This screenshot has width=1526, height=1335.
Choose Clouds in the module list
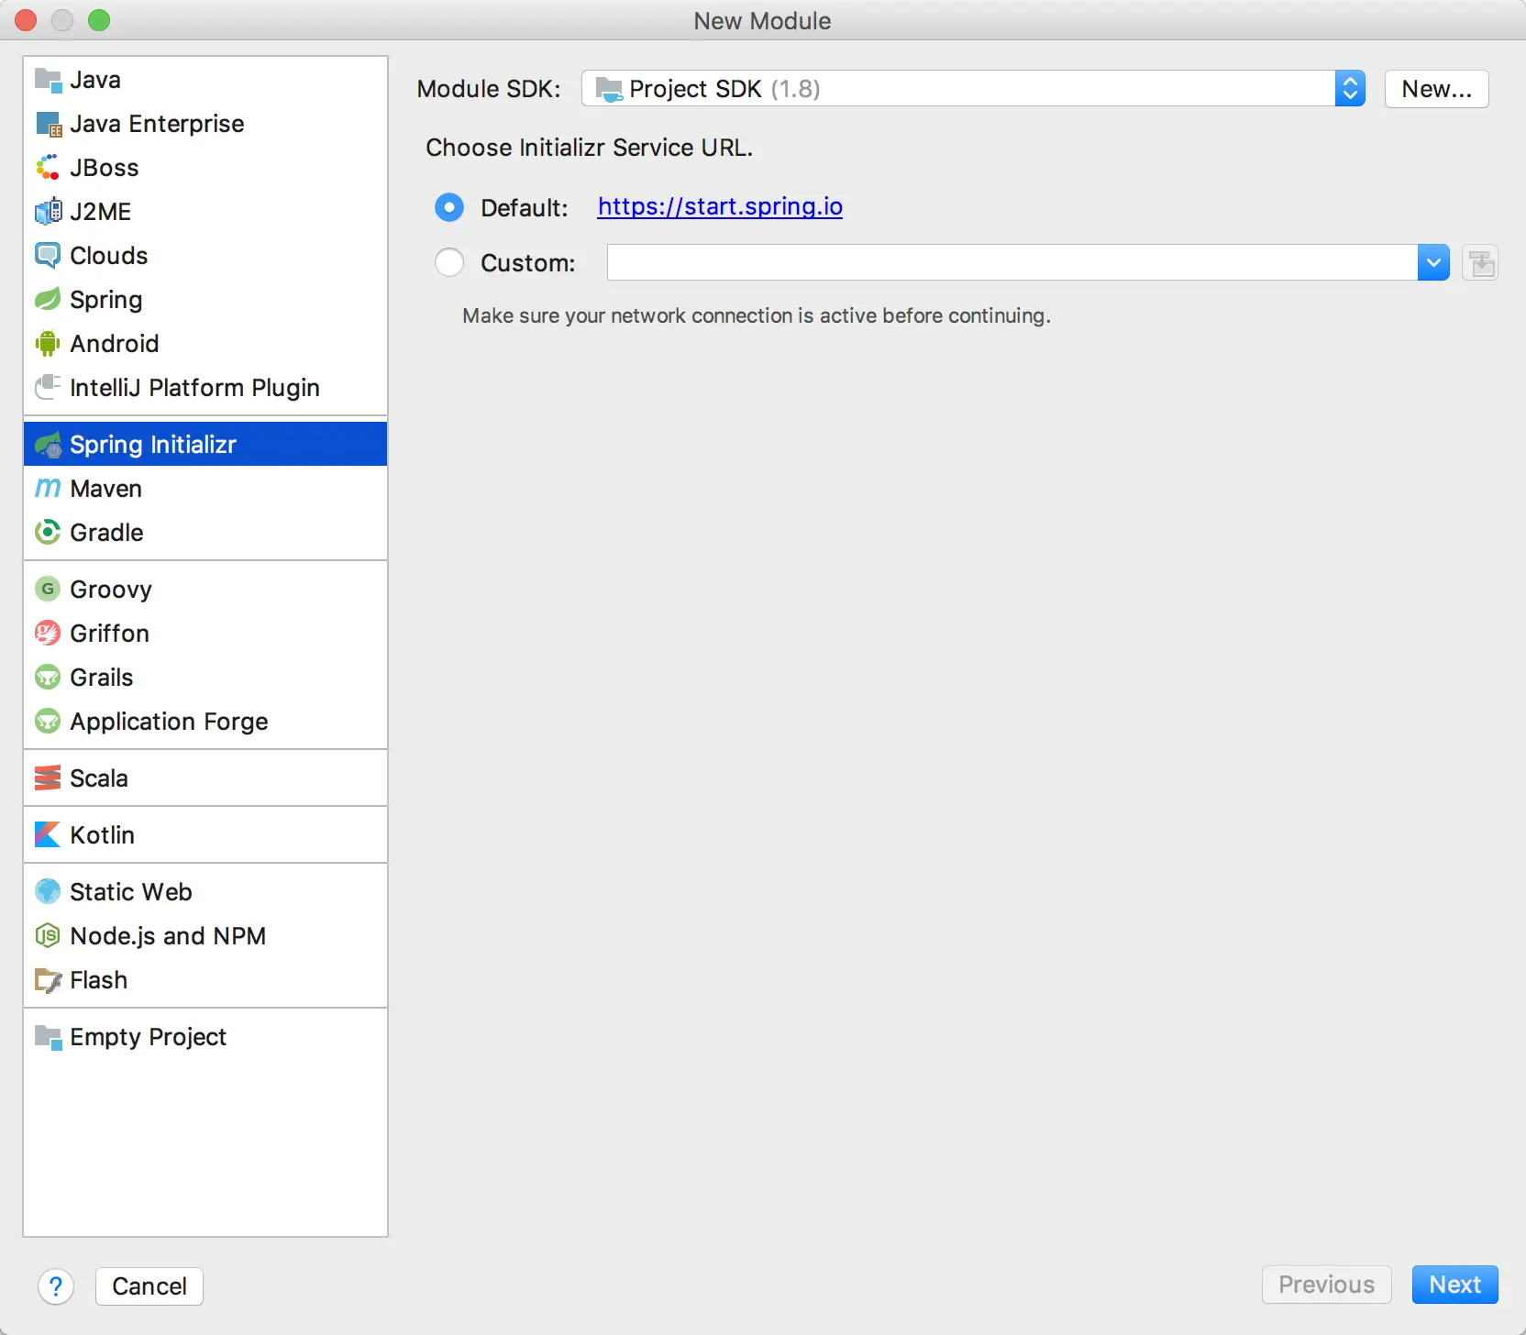[205, 256]
